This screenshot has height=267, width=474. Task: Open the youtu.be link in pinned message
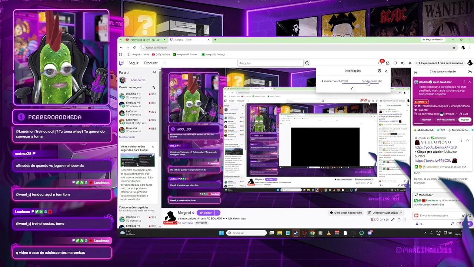point(436,147)
